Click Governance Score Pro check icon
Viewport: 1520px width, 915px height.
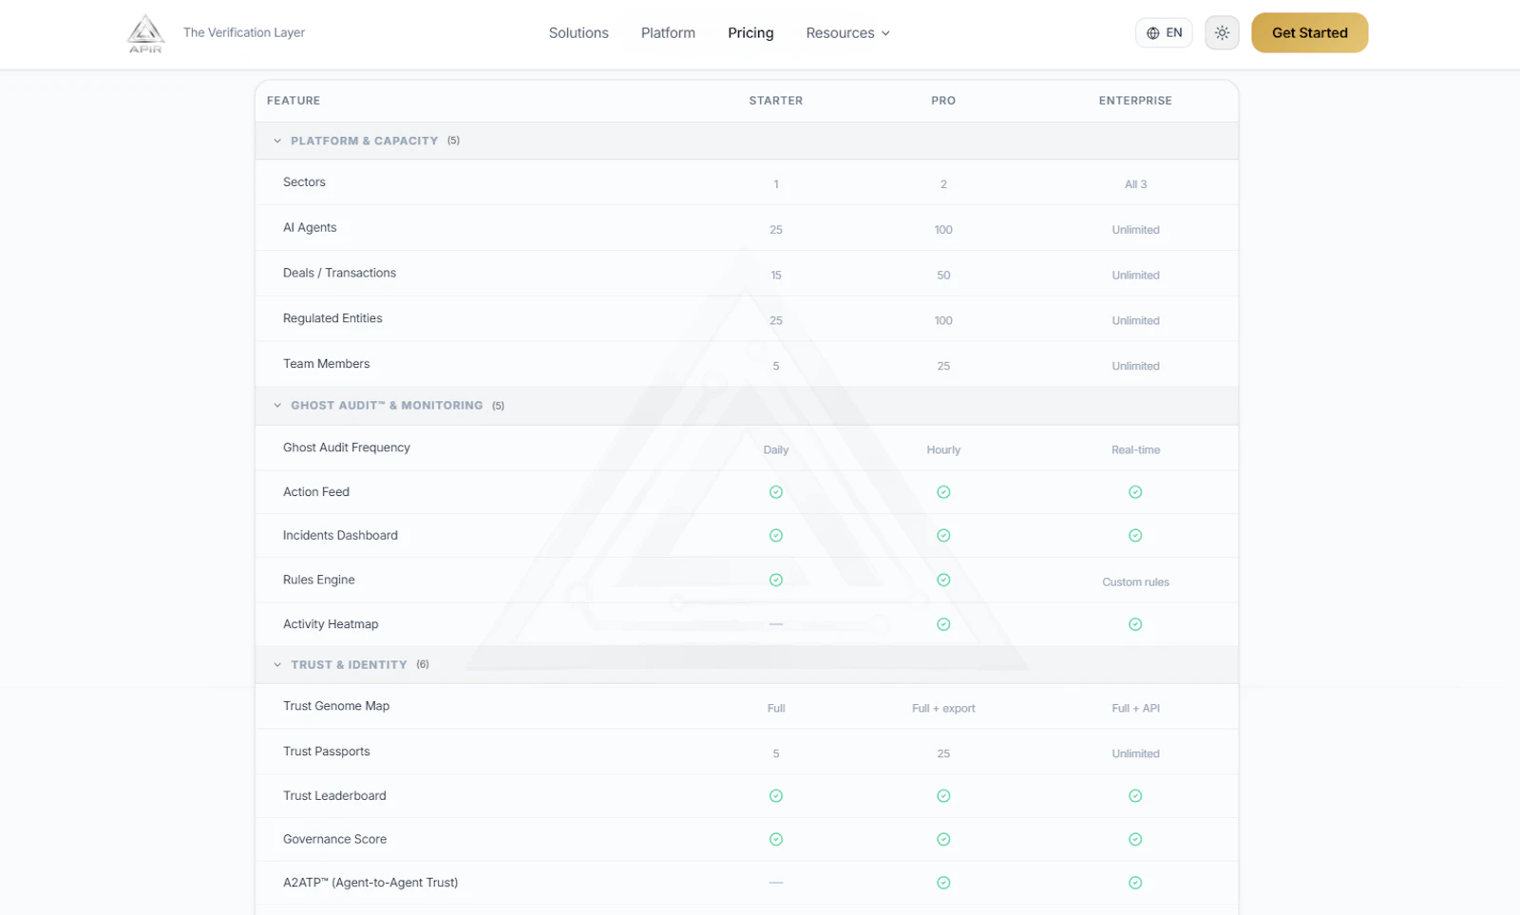click(x=943, y=840)
